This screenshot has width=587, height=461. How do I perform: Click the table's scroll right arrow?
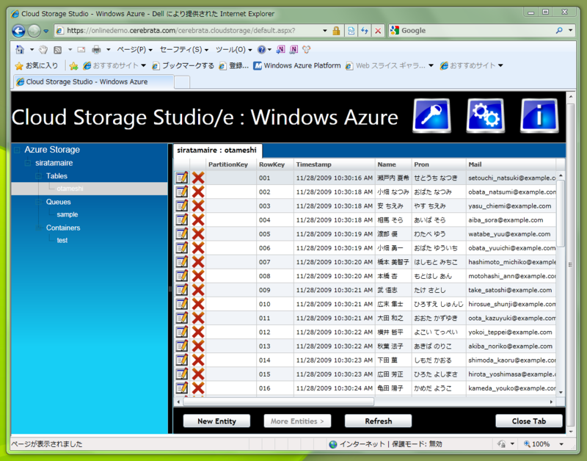[x=552, y=402]
